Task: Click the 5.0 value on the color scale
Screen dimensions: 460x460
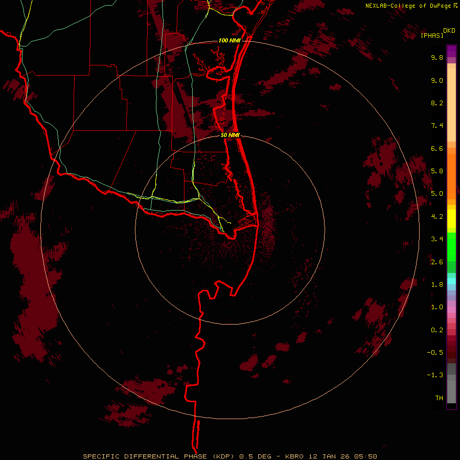Action: [437, 194]
